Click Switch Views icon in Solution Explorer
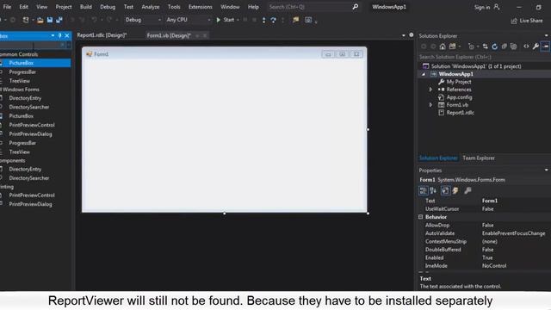551x310 pixels. coord(452,46)
